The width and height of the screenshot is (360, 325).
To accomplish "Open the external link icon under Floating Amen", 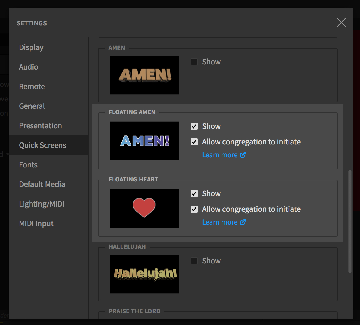I will pyautogui.click(x=243, y=155).
